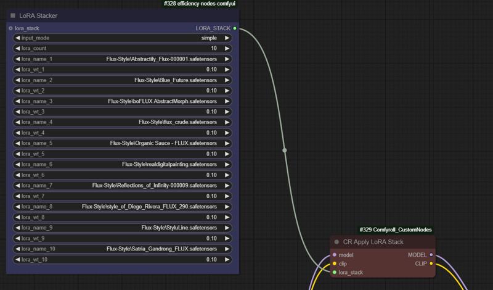
Task: Collapse CR Apply LoRA Stack node via its dot
Action: click(336, 242)
